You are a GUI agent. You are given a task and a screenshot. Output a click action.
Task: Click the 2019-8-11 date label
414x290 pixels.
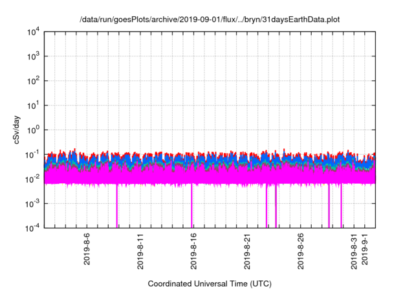pyautogui.click(x=140, y=251)
